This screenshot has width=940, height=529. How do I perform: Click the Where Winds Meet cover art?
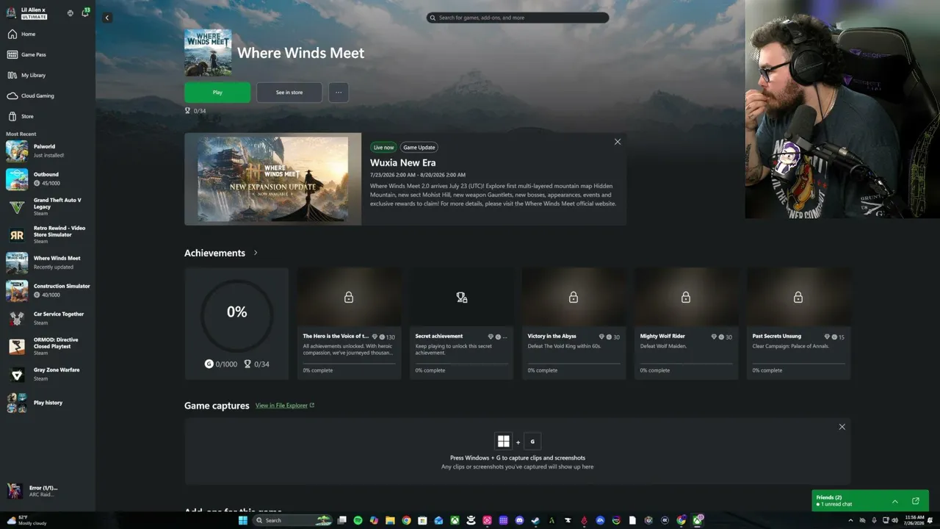pyautogui.click(x=208, y=53)
